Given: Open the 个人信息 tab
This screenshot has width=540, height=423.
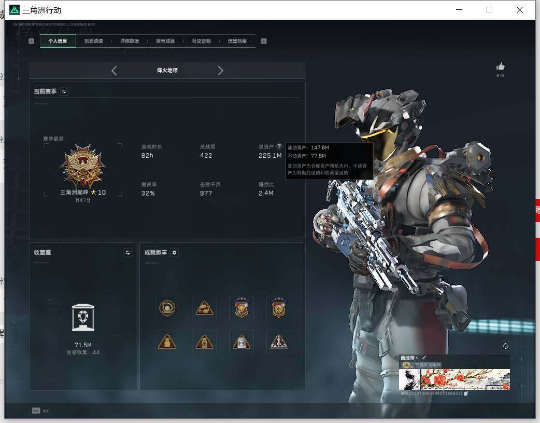Looking at the screenshot, I should pos(58,41).
